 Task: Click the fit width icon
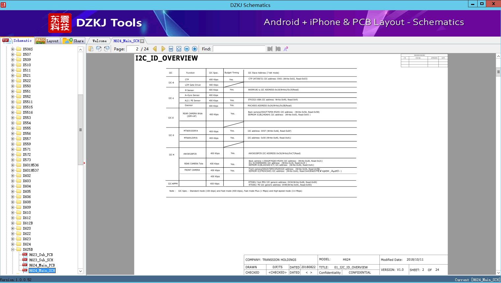(171, 49)
